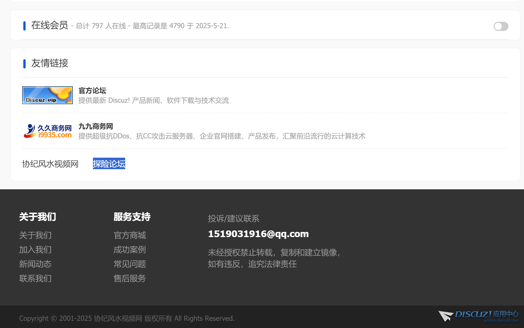View 成功案例 page

[130, 250]
